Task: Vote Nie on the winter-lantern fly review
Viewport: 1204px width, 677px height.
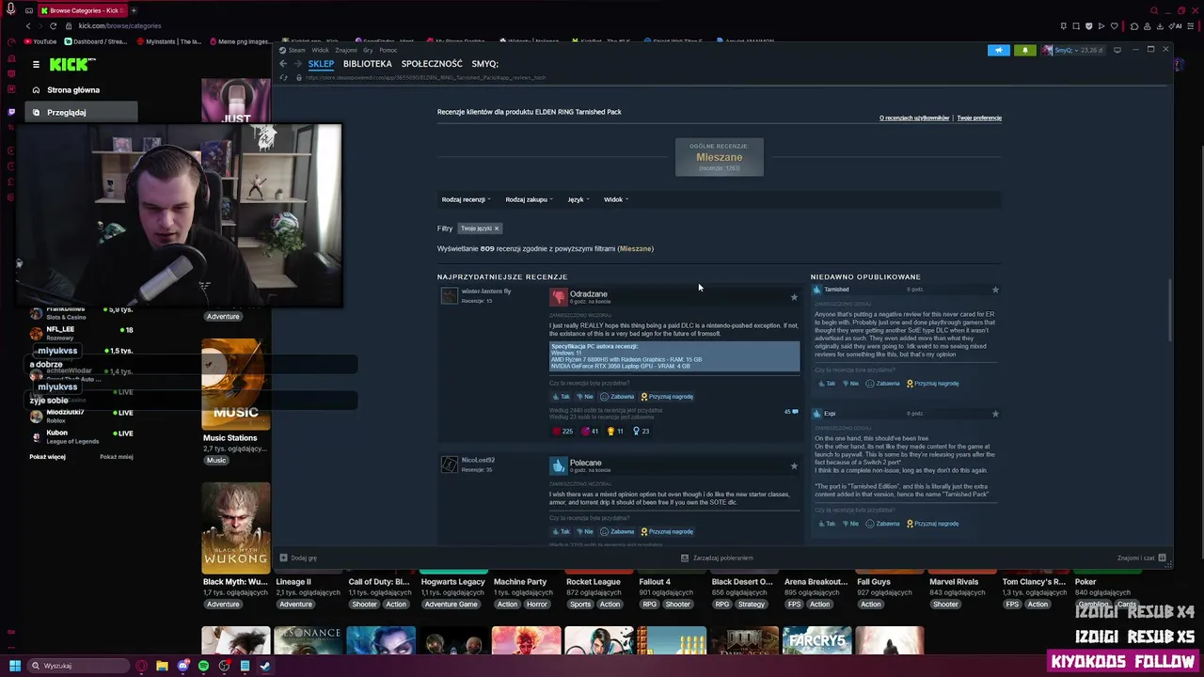Action: pos(585,397)
